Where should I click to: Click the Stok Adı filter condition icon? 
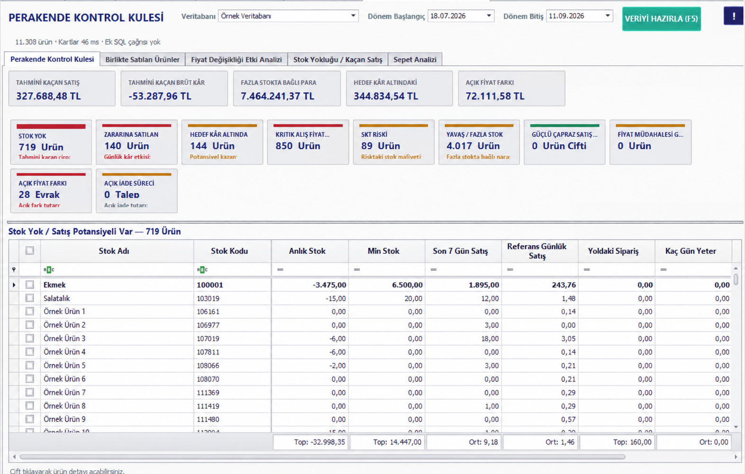click(49, 269)
